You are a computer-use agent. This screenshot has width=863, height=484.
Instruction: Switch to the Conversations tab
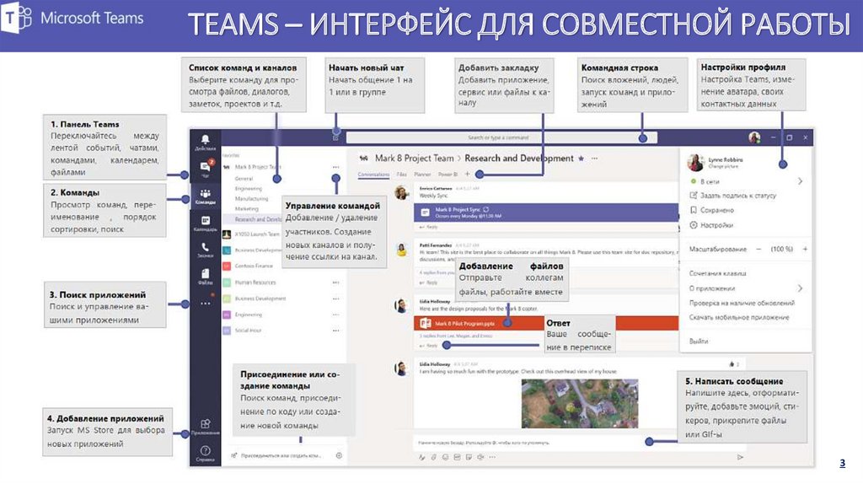[x=373, y=175]
